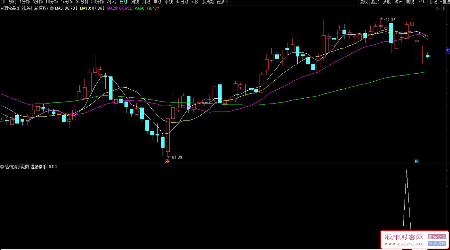Click the 温情猎手副图 indicator title

pyautogui.click(x=17, y=167)
